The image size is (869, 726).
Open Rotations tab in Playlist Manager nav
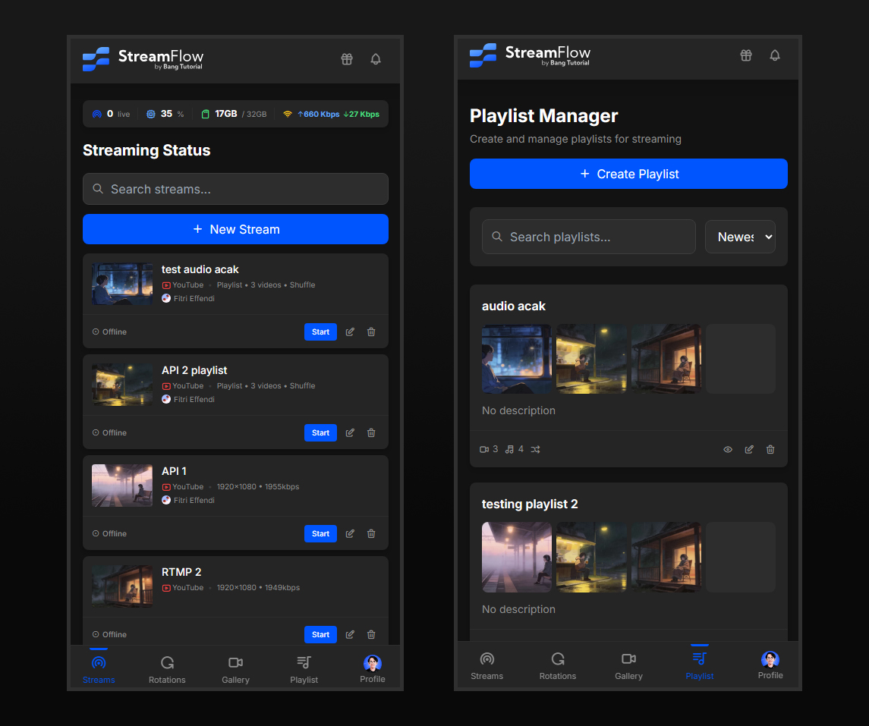coord(558,665)
